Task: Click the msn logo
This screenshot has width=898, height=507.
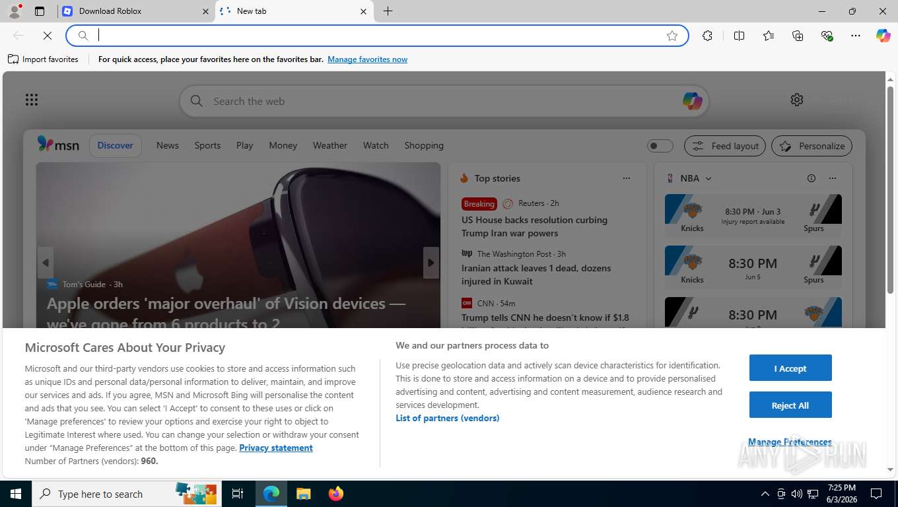Action: (x=58, y=145)
